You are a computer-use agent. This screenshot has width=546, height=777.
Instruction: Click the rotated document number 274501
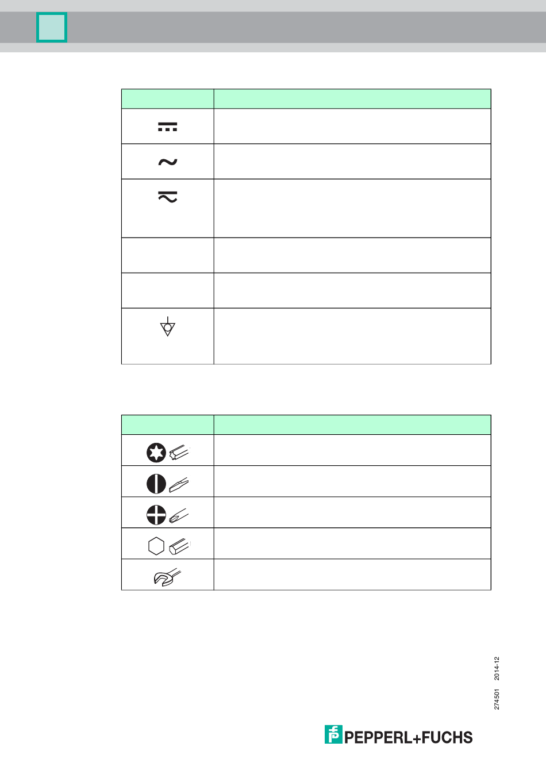click(497, 699)
